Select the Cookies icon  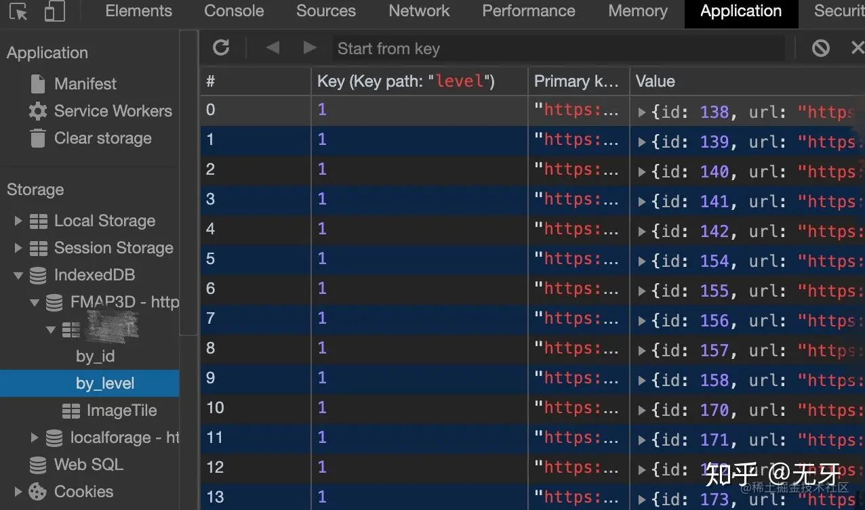38,492
